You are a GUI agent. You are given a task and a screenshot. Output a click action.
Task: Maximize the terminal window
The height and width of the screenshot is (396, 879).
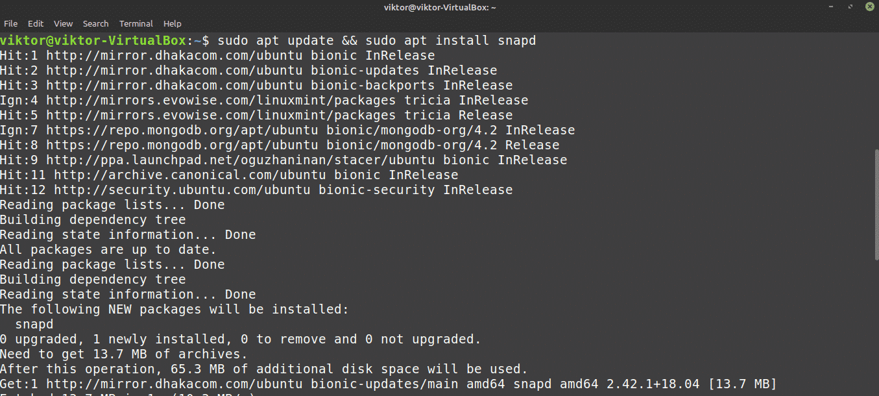click(x=850, y=6)
